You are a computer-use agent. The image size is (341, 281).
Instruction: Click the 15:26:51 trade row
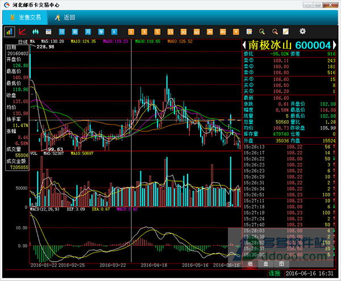289,195
